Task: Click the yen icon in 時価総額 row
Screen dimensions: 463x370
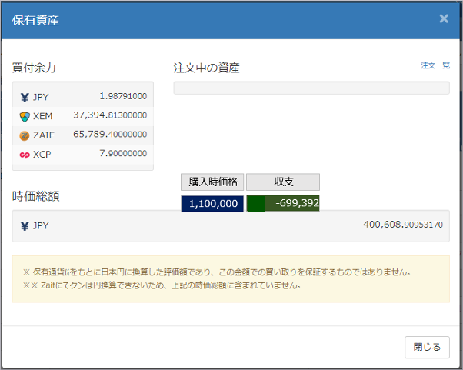Action: (x=25, y=226)
